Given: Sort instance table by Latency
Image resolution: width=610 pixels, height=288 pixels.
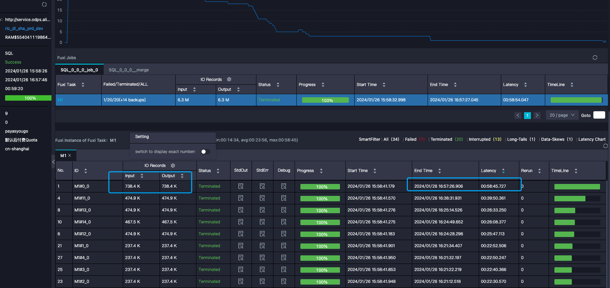Looking at the screenshot, I should coord(503,171).
